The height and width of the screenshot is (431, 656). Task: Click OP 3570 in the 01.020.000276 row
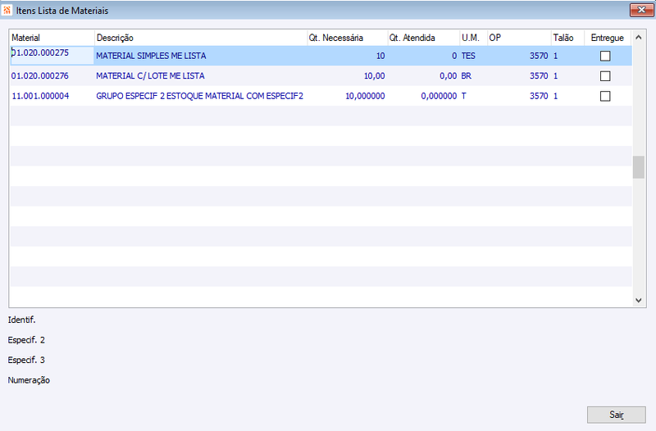pos(539,75)
